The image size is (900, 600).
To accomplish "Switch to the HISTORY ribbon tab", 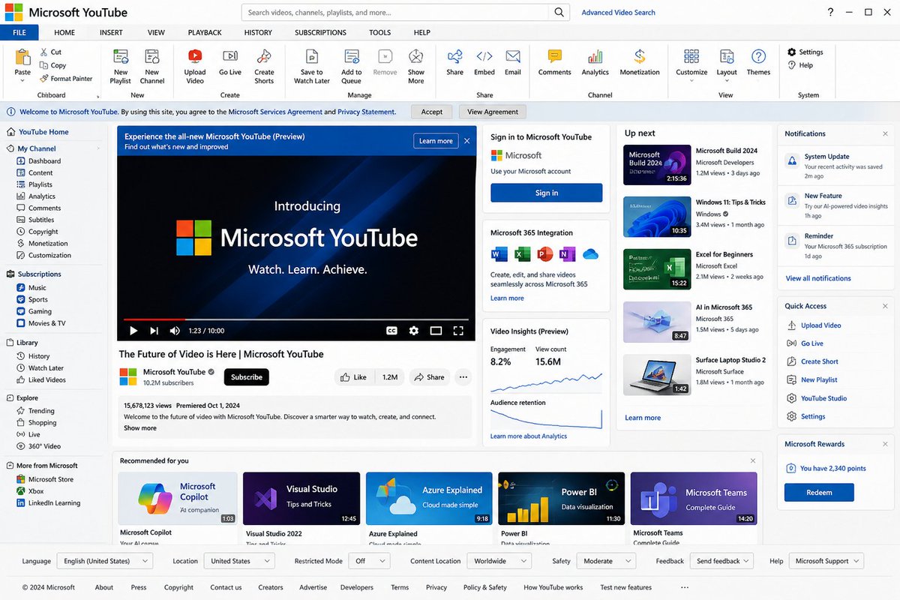I will click(x=258, y=32).
